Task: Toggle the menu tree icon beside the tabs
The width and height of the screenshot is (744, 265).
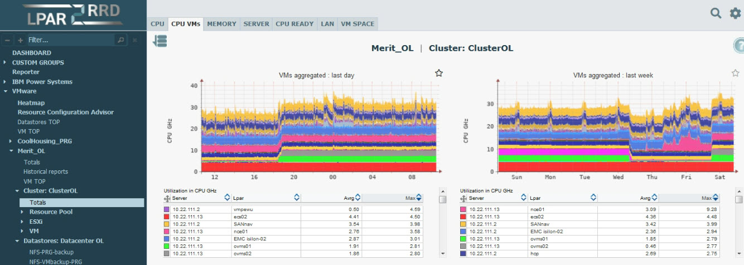Action: [x=160, y=41]
